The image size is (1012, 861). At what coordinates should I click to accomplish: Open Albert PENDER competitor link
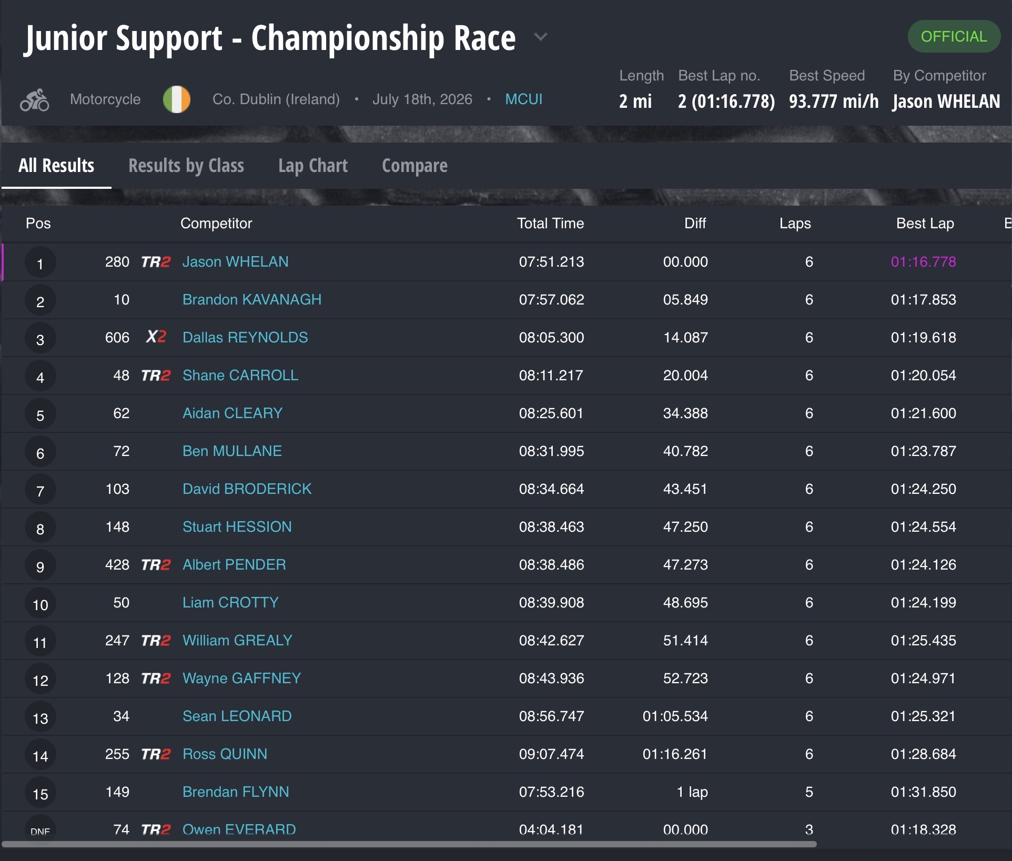coord(234,565)
